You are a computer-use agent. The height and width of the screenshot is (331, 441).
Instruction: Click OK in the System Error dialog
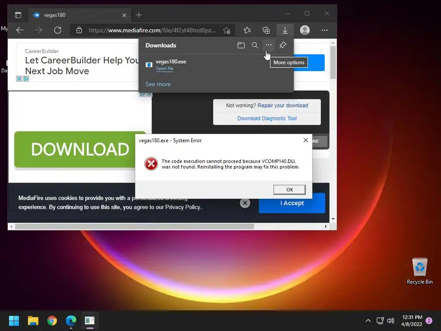point(289,190)
